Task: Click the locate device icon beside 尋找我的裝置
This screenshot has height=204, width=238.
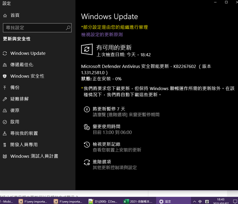Action: (5, 133)
